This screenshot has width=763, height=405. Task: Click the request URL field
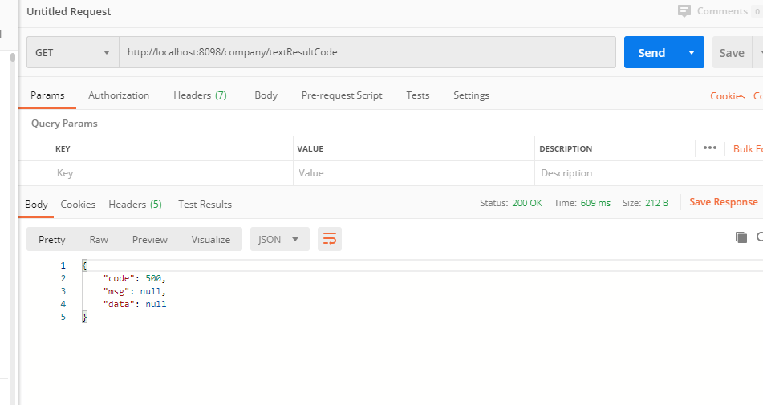pyautogui.click(x=367, y=52)
